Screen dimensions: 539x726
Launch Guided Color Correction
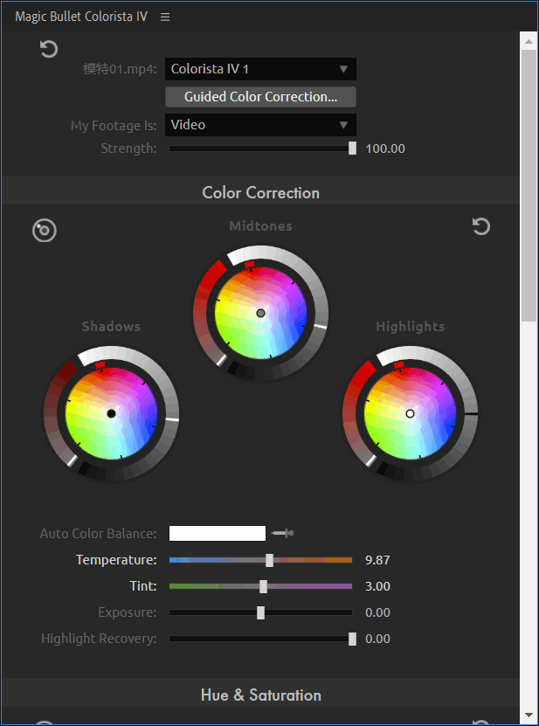click(x=260, y=97)
